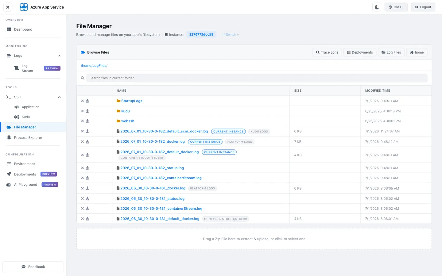
Task: Toggle dark mode with the moon icon
Action: point(377,7)
